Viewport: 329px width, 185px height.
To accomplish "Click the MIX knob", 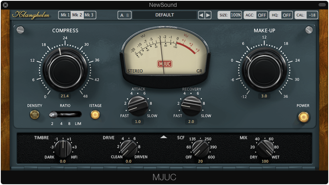I will [265, 149].
